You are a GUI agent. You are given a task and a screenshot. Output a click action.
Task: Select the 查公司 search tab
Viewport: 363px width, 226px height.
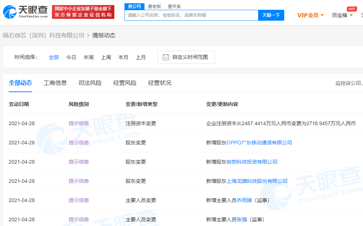[135, 7]
